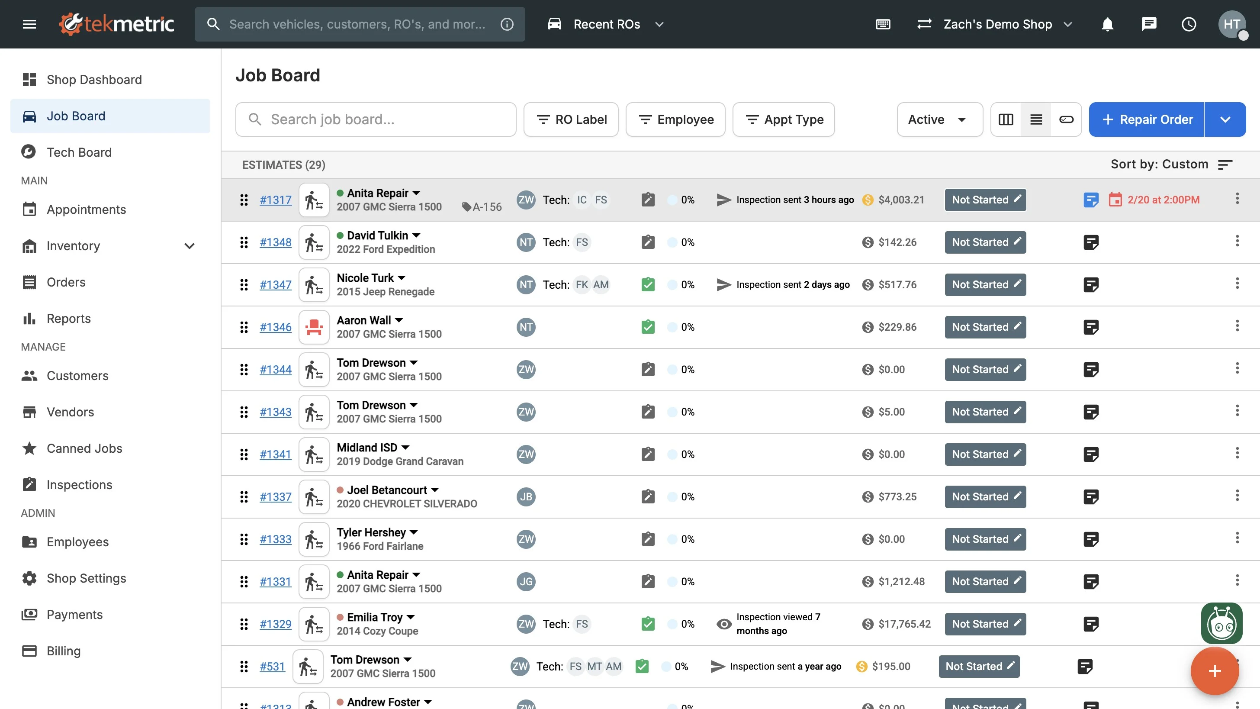Open the Tekmetric assistant robot icon
The image size is (1260, 709).
coord(1221,623)
